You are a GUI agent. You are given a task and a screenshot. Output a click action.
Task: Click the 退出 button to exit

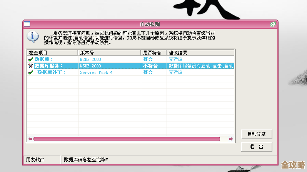[x=257, y=147]
